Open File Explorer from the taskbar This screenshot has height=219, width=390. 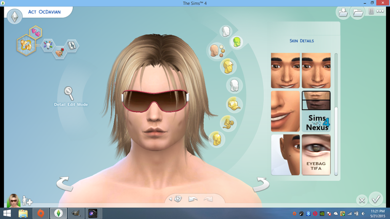(x=23, y=213)
